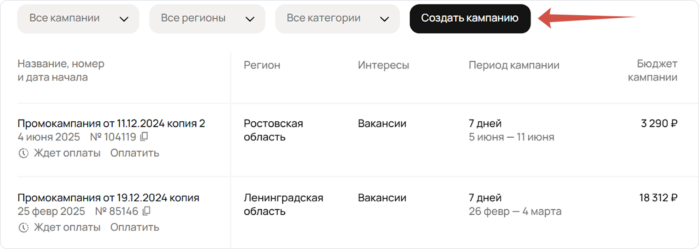Select the 'Ленинградская область' region cell
The image size is (699, 249).
click(x=283, y=204)
